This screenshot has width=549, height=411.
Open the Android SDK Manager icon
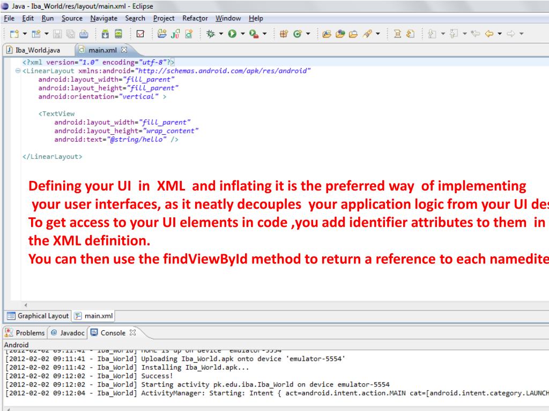coord(105,34)
